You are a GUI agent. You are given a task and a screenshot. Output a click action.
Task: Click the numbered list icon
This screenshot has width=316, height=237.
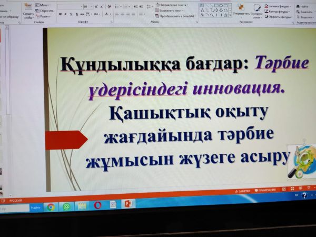(126, 7)
